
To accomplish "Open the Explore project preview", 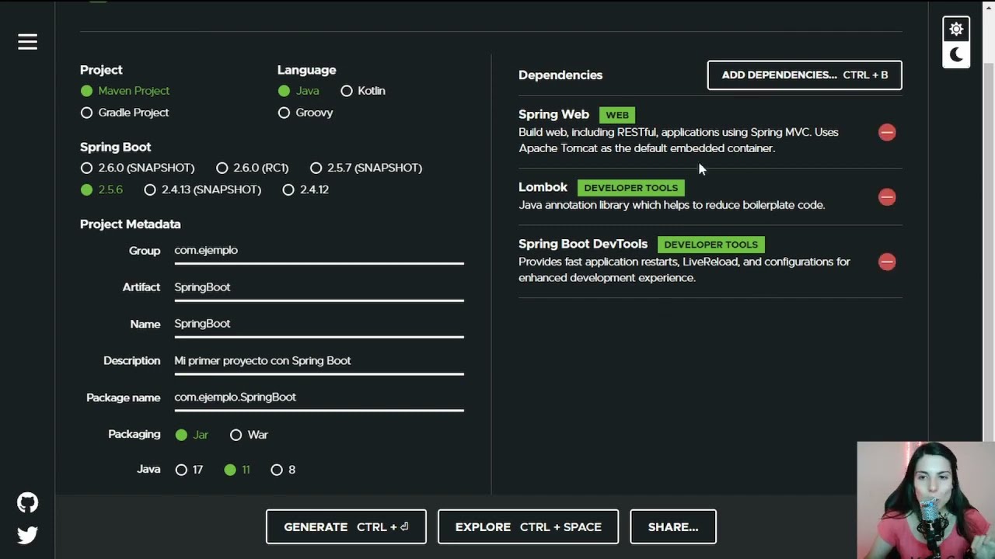I will click(x=528, y=526).
